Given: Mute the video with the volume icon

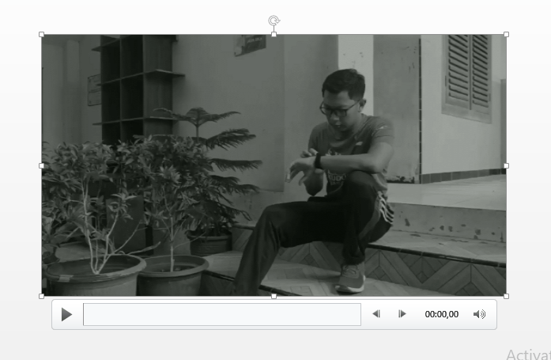Looking at the screenshot, I should [x=479, y=314].
